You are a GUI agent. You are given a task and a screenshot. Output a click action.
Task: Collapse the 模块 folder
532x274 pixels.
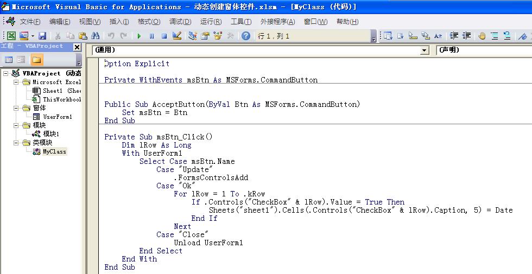[16, 125]
